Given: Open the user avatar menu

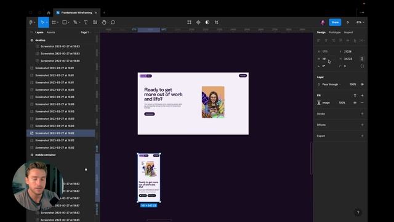Looking at the screenshot, I should coord(323,22).
